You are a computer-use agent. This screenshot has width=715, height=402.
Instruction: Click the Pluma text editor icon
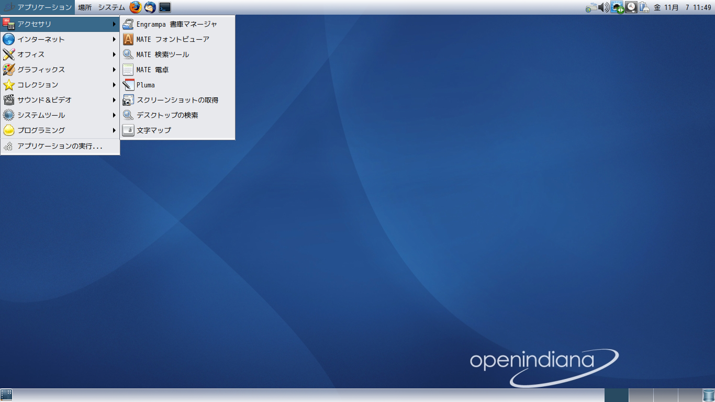128,85
